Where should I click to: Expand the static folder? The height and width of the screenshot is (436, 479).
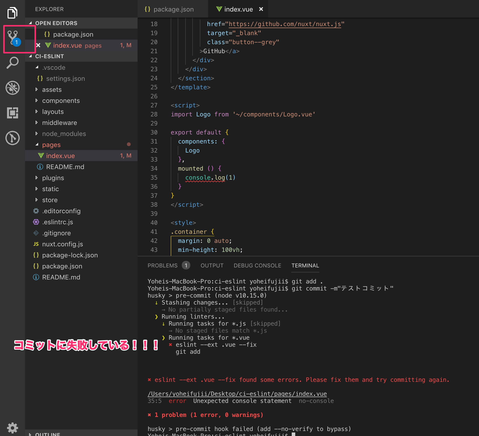click(37, 189)
